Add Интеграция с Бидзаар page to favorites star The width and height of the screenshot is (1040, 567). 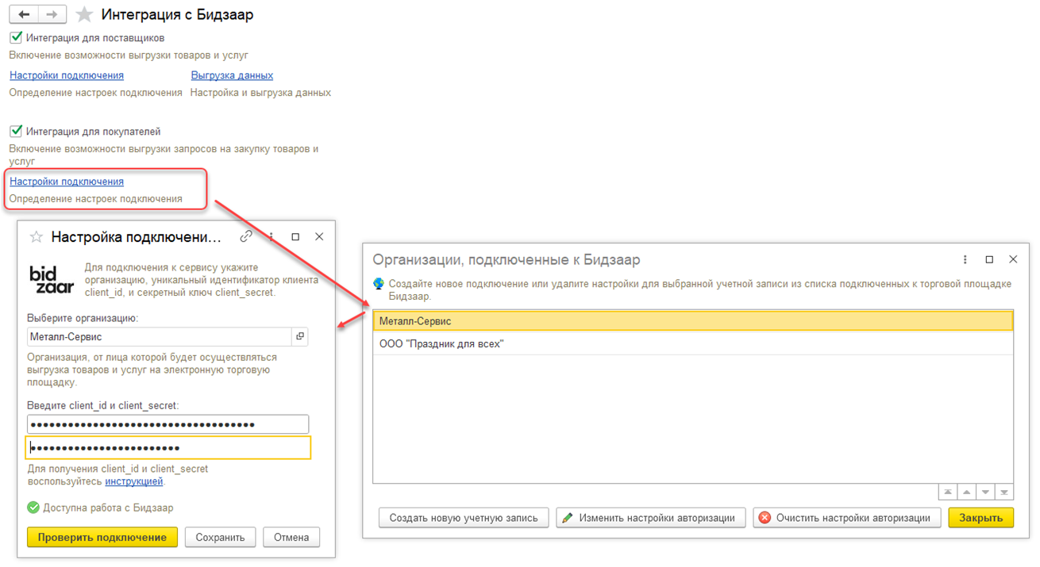click(84, 15)
